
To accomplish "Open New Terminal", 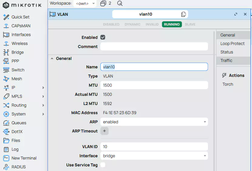I will (24, 158).
